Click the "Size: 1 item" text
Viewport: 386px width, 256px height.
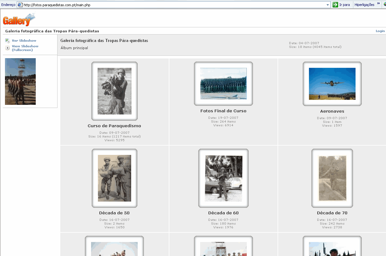(332, 122)
